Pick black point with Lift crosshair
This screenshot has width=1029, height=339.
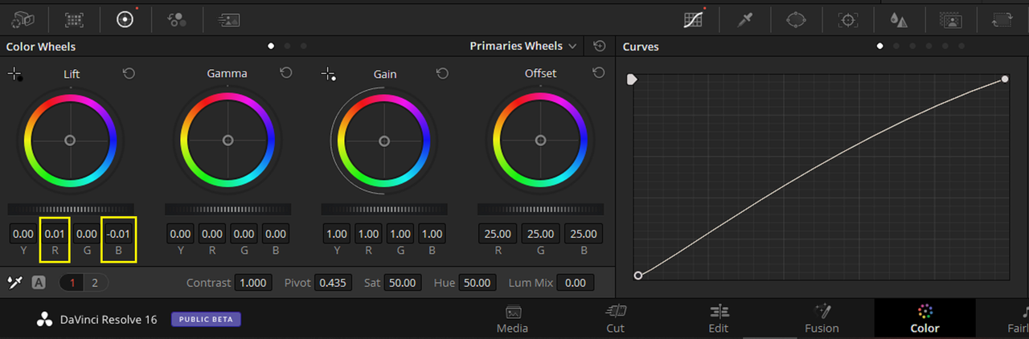pyautogui.click(x=15, y=74)
